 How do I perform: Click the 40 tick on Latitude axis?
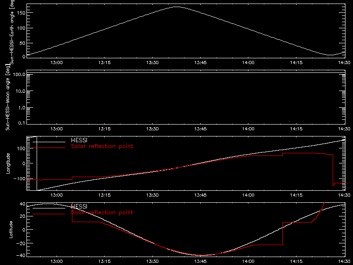(23, 204)
